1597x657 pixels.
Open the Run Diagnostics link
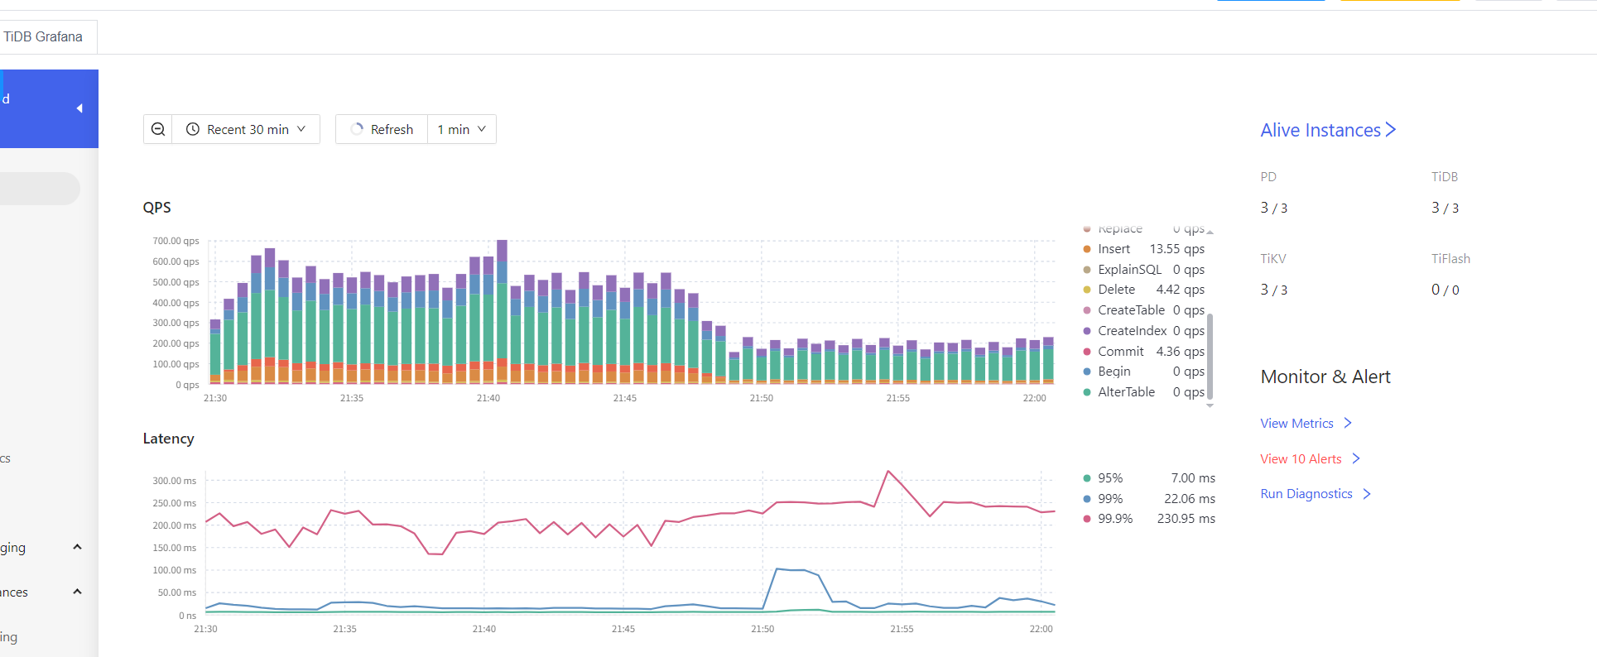[x=1306, y=494]
